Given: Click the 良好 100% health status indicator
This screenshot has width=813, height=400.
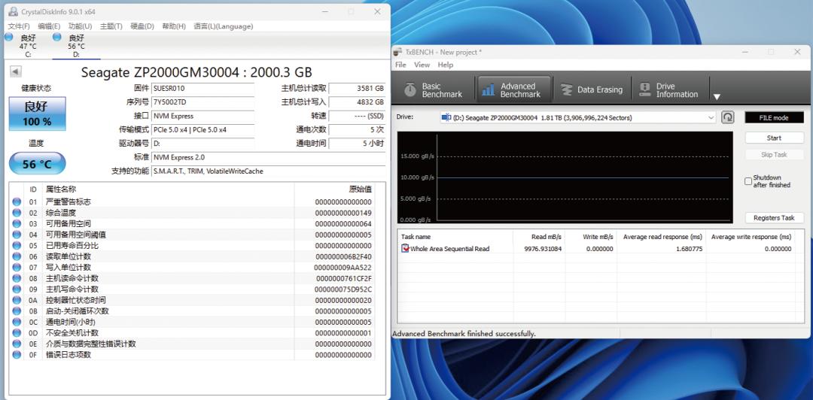Looking at the screenshot, I should tap(37, 114).
